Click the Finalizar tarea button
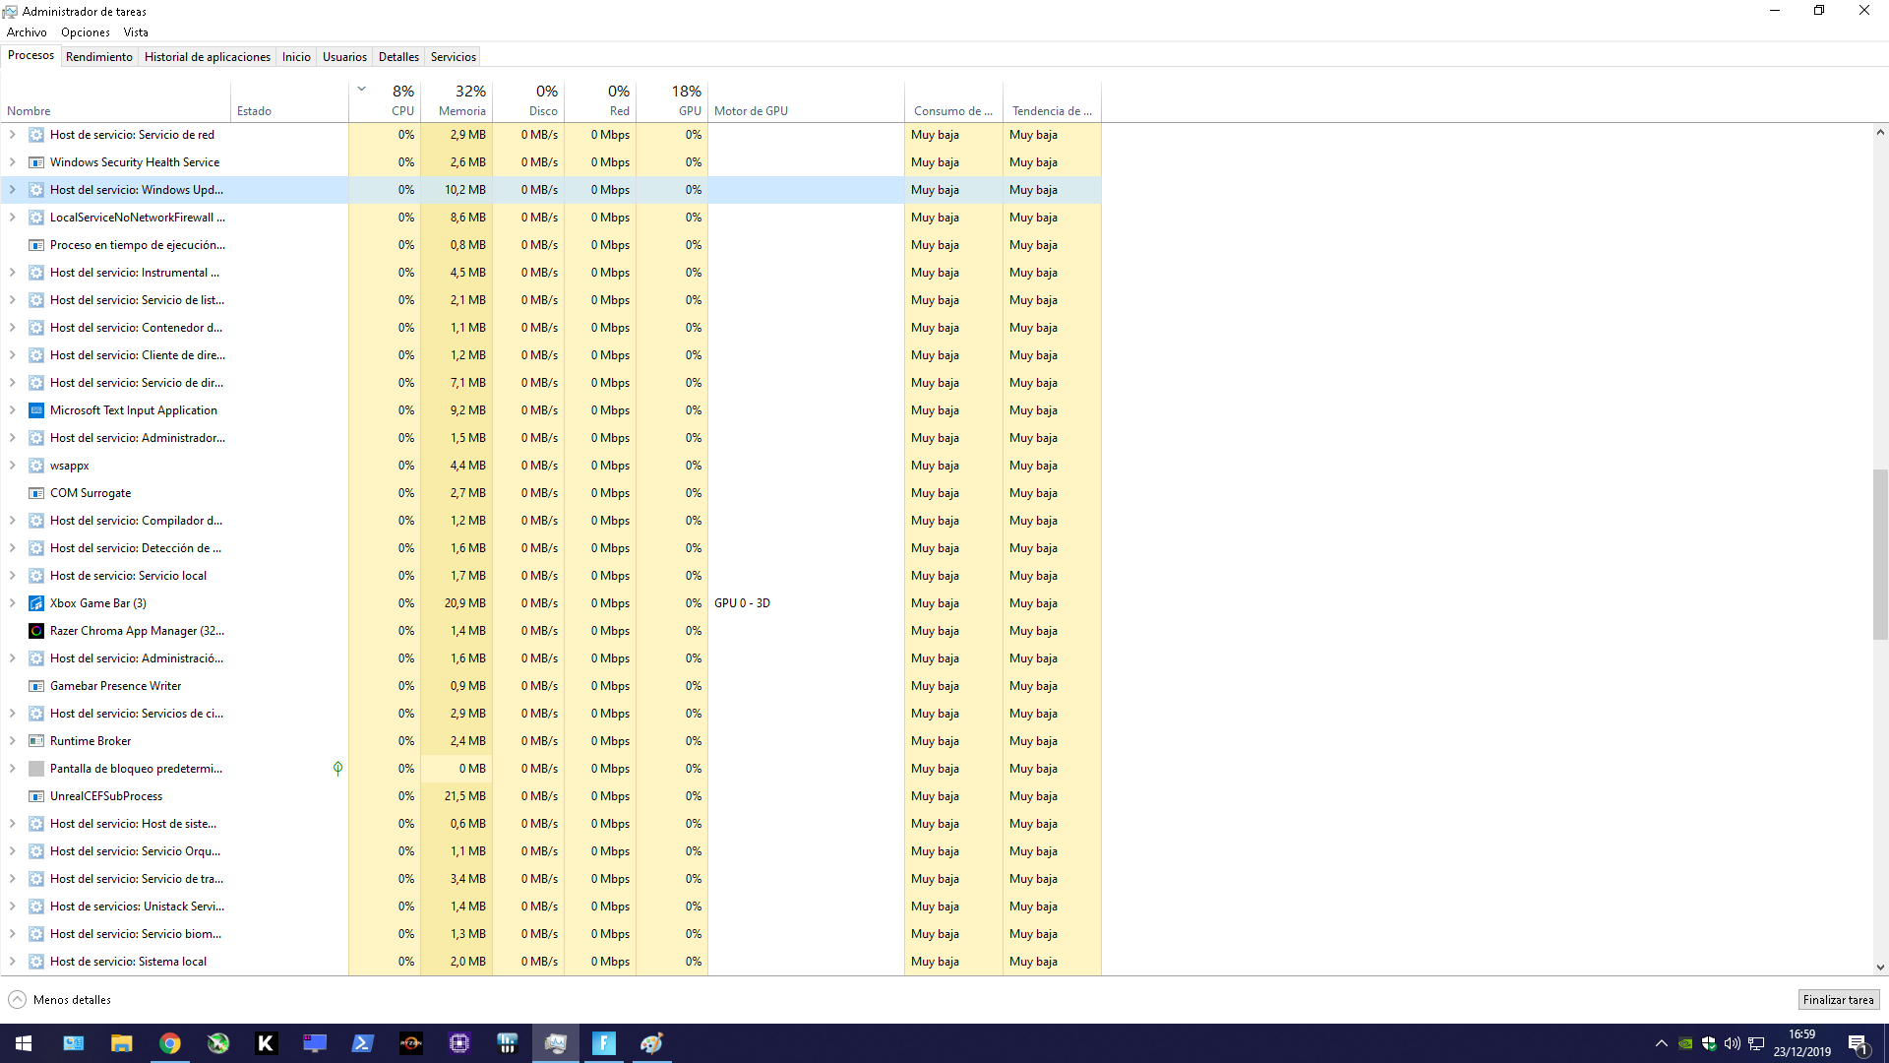 point(1839,1000)
